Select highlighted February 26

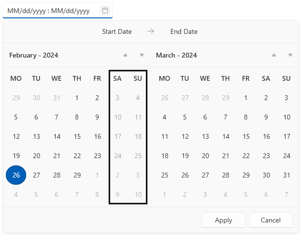(16, 175)
